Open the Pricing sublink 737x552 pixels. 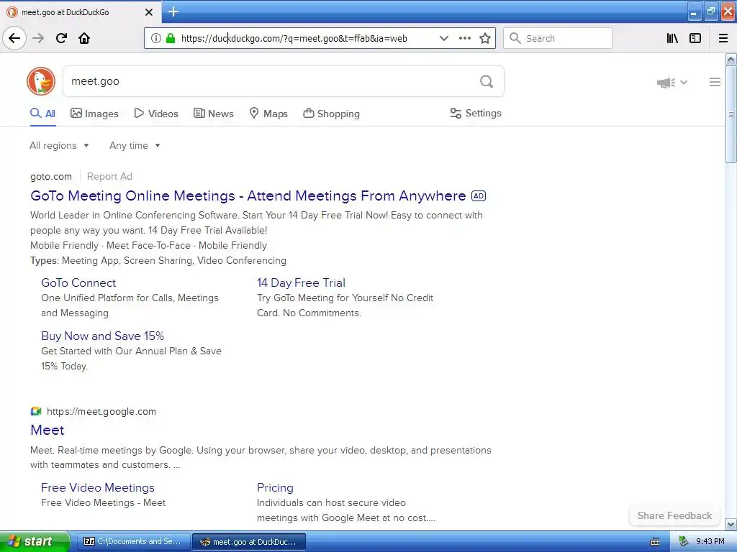275,488
